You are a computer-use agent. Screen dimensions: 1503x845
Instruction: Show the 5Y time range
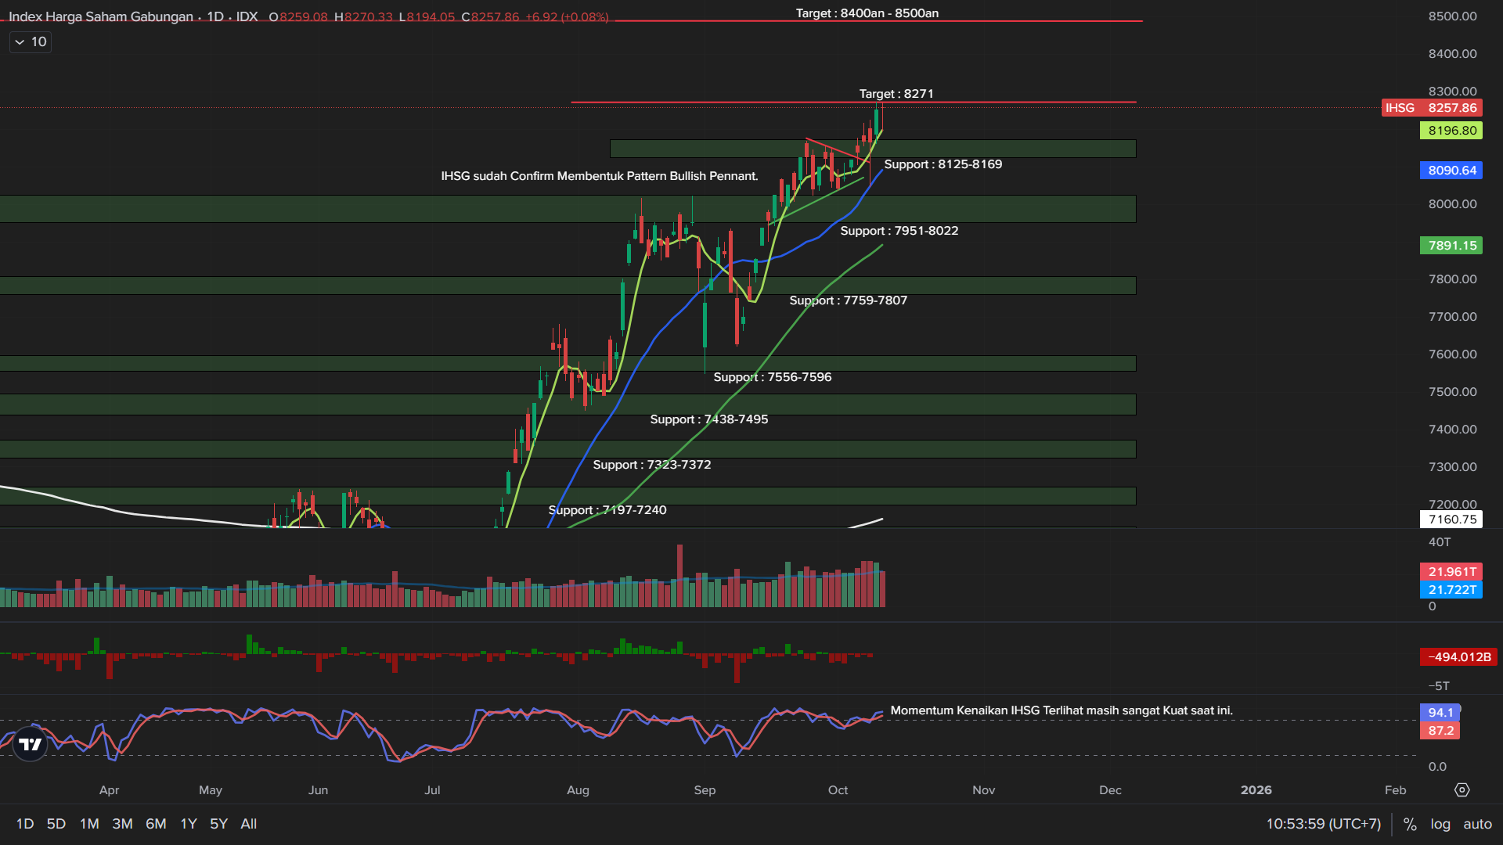(x=218, y=824)
